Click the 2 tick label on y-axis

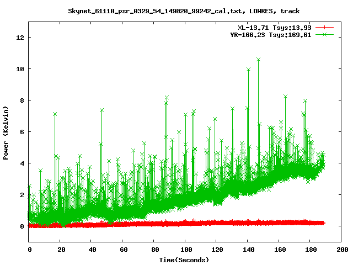tap(22, 195)
